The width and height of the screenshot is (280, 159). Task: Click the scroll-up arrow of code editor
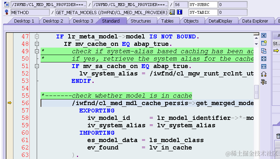tap(256, 38)
